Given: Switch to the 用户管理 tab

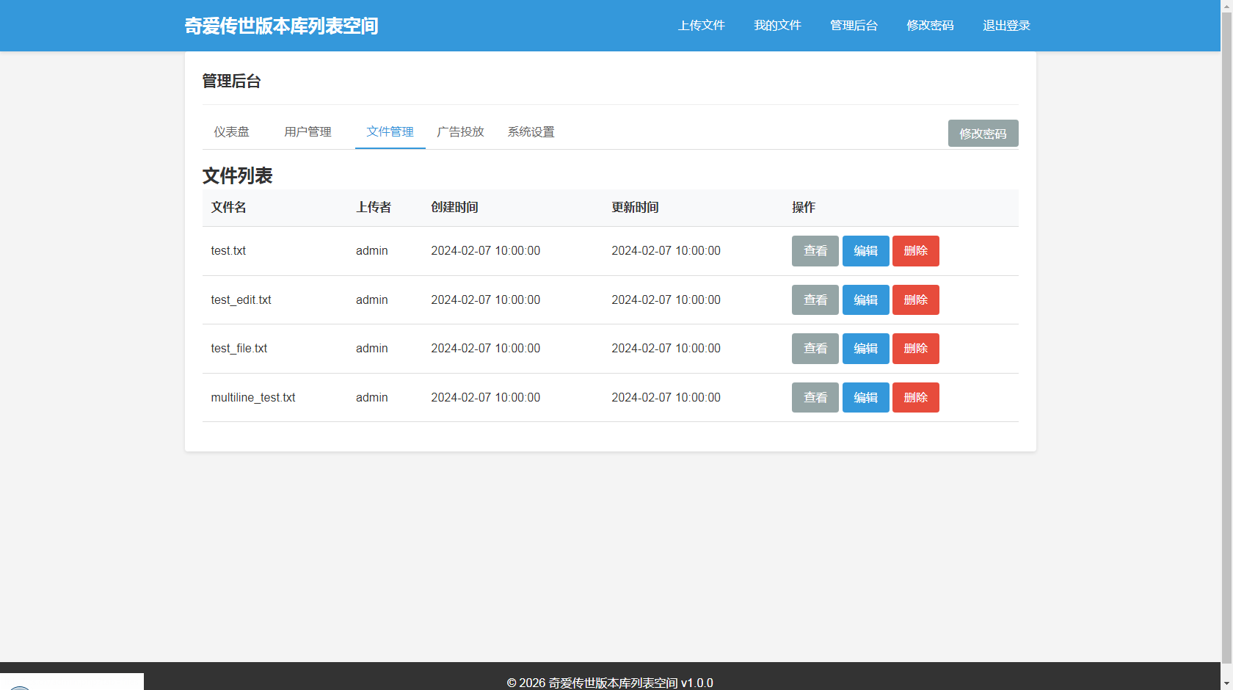Looking at the screenshot, I should 308,132.
